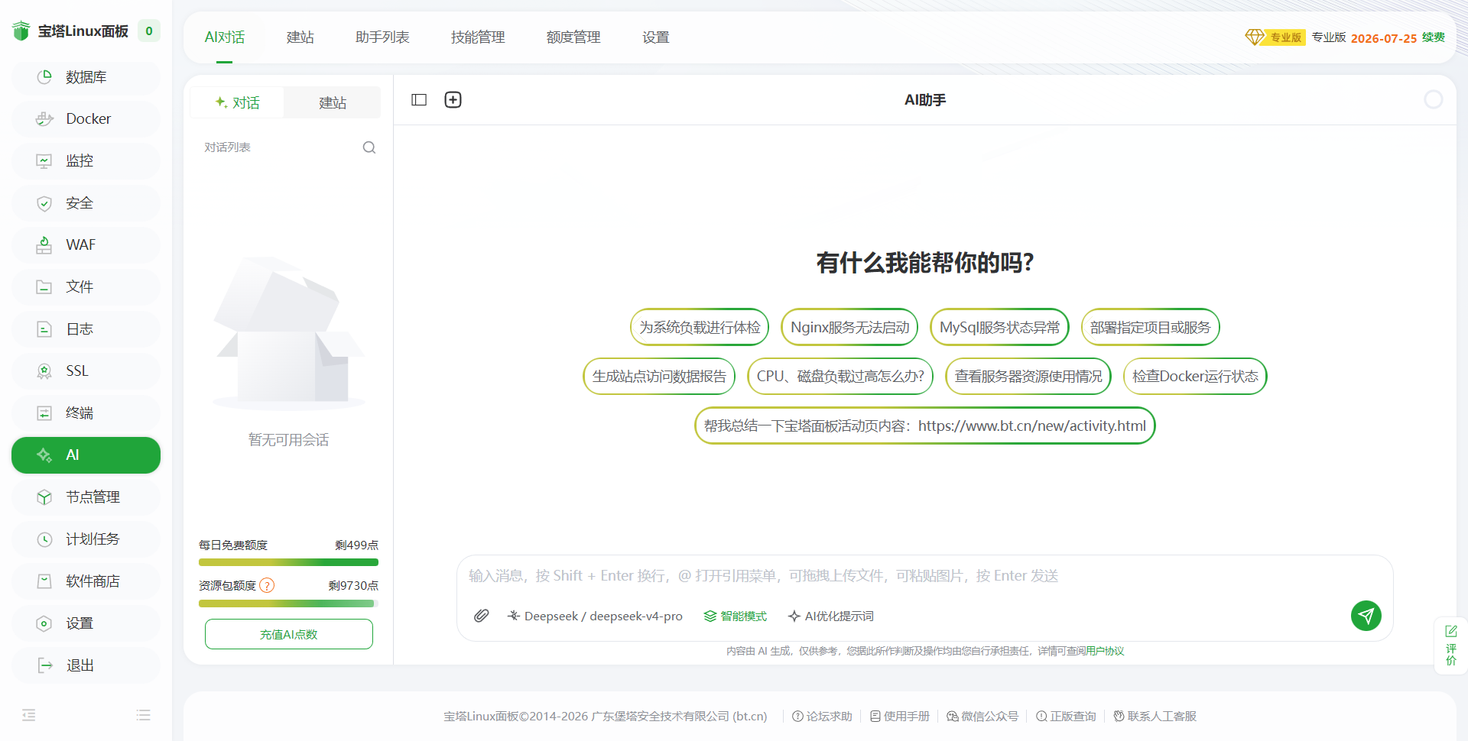Open 设置 in the left sidebar
The width and height of the screenshot is (1468, 741).
86,623
